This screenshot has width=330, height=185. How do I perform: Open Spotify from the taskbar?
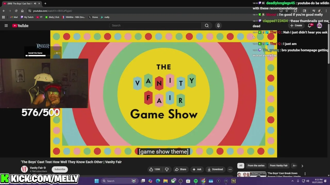[196, 181]
